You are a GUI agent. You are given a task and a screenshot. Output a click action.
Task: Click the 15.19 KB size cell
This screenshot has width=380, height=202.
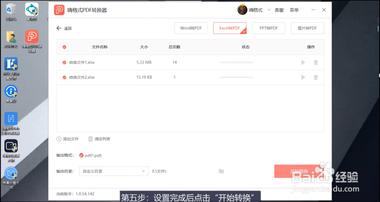(144, 77)
